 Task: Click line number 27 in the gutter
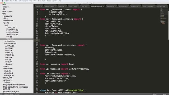(x=37, y=64)
